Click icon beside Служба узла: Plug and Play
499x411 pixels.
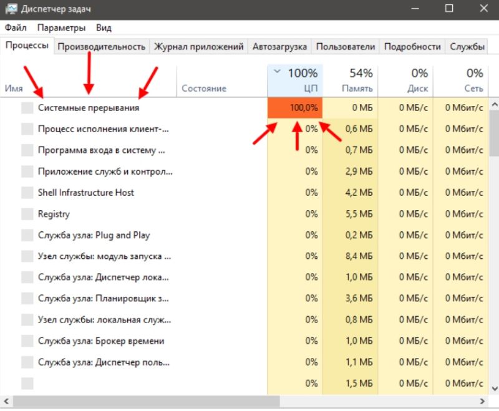(27, 235)
